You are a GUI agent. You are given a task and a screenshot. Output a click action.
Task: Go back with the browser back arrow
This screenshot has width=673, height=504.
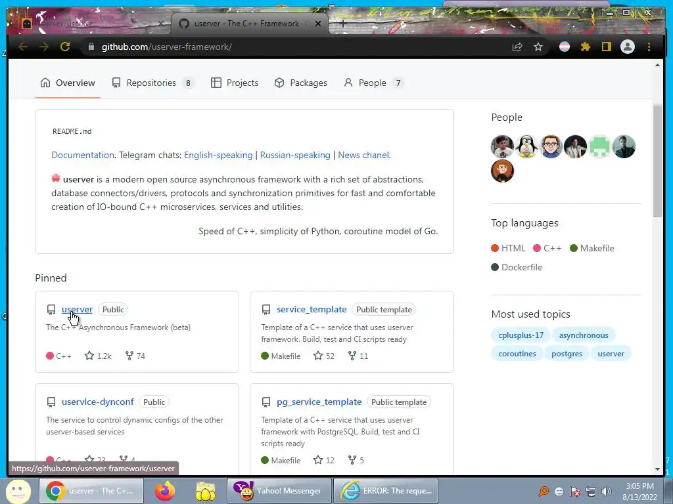(23, 47)
